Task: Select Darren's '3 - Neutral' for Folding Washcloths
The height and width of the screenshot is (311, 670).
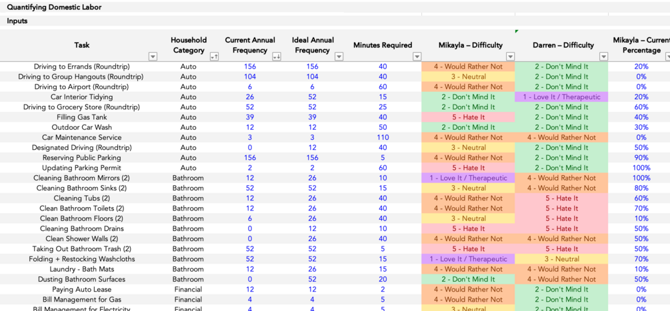Action: point(561,259)
